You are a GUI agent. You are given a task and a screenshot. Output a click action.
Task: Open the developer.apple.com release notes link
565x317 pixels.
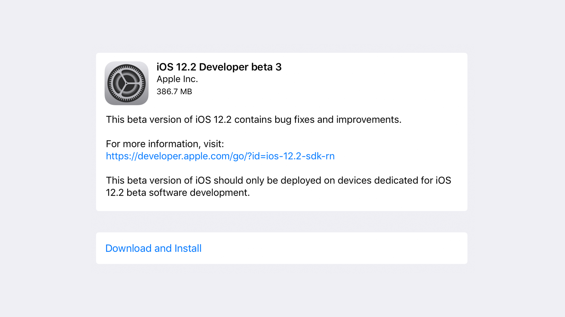pos(220,156)
